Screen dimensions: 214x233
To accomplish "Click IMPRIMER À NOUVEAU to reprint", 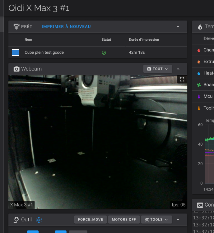I will 66,27.
